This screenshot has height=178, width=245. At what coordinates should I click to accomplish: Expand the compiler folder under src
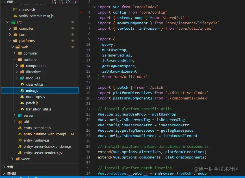point(10,28)
